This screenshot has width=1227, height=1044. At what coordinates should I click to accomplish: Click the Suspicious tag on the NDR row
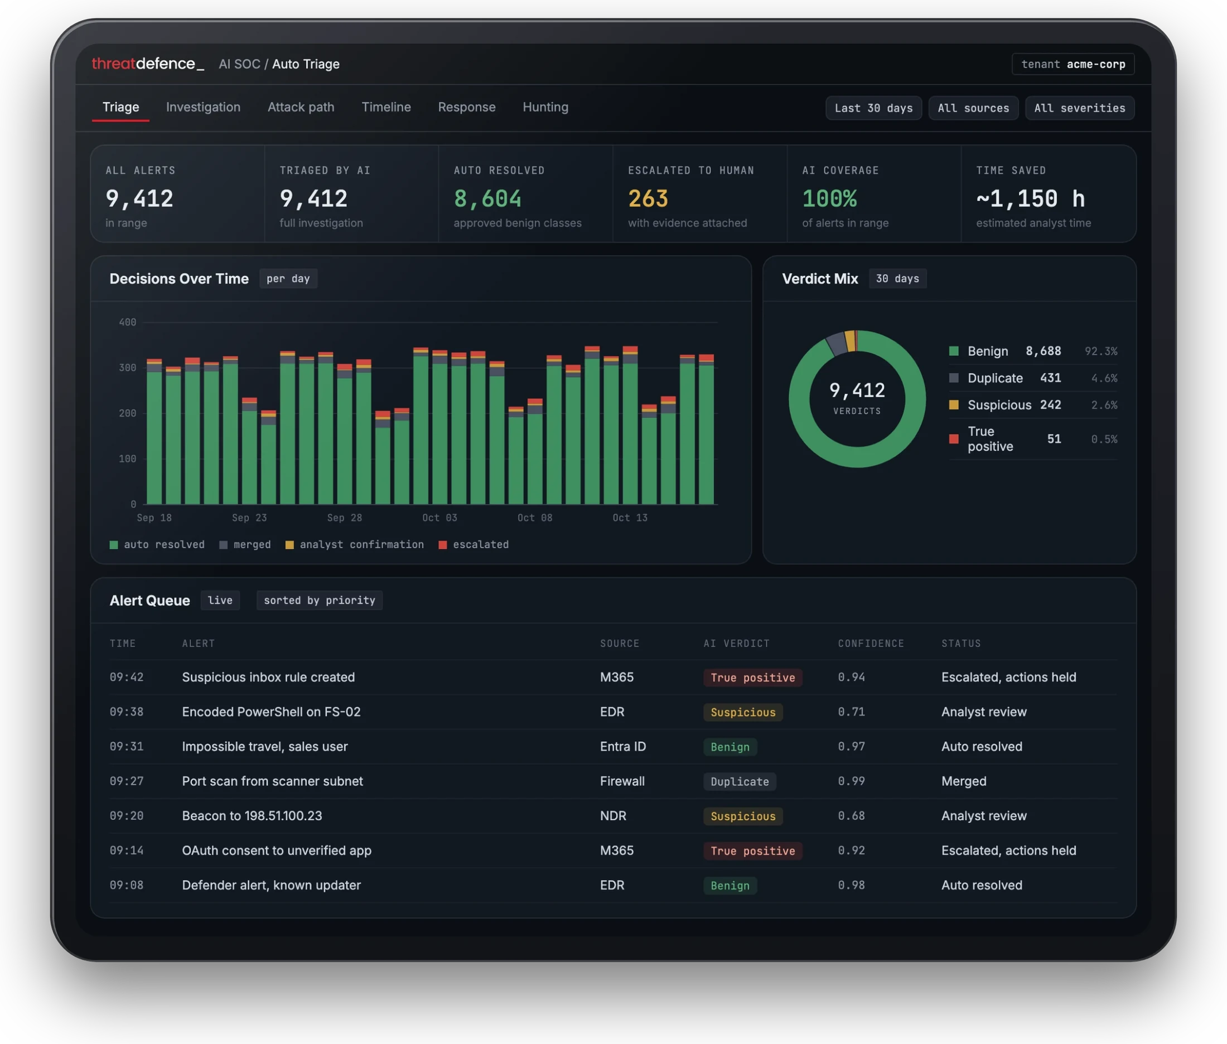(743, 816)
